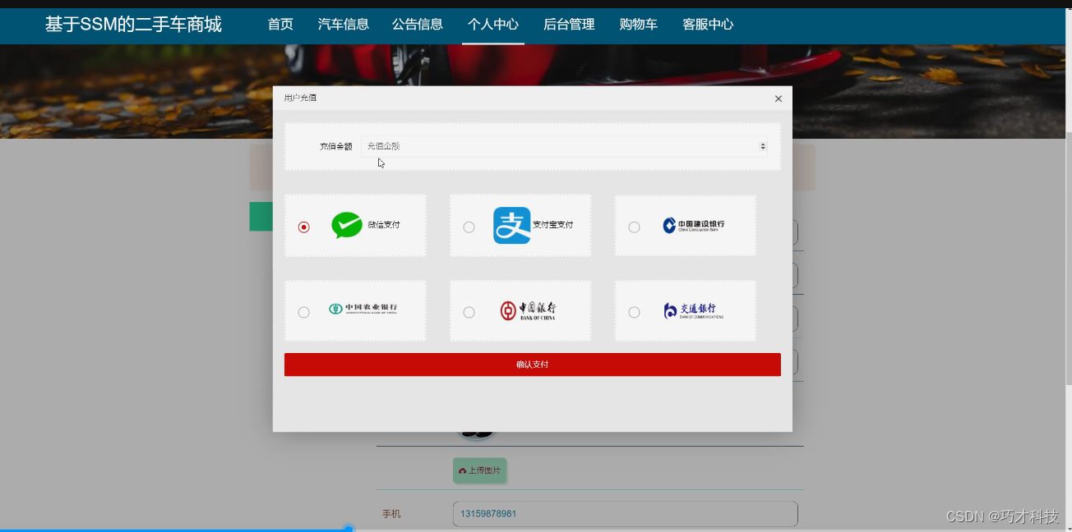
Task: Click the recharge amount spinner arrows
Action: coord(763,146)
